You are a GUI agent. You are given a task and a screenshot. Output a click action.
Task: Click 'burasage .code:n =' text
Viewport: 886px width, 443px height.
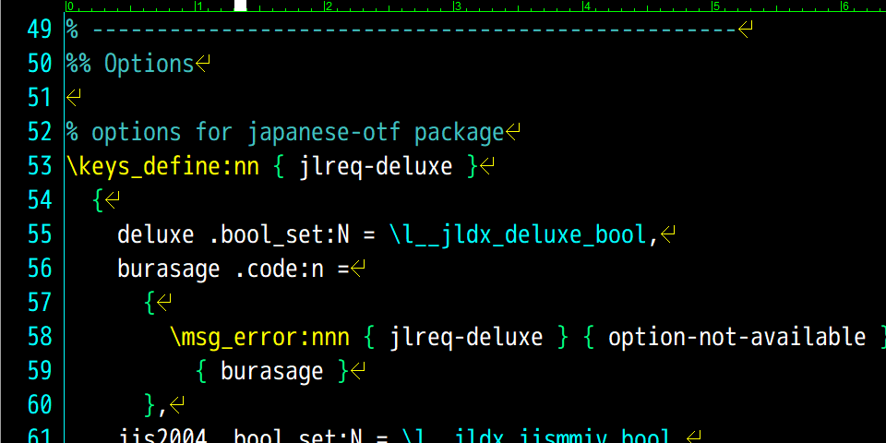pos(233,269)
